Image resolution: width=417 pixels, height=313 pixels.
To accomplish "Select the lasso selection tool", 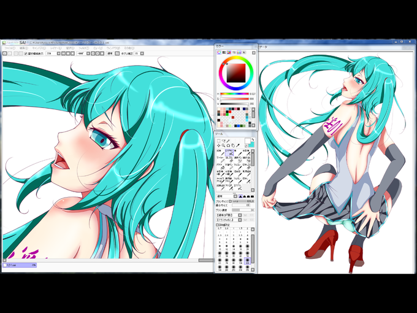I will click(x=224, y=141).
